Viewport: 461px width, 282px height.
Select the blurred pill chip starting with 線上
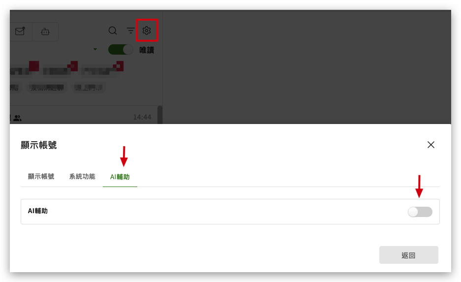88,88
